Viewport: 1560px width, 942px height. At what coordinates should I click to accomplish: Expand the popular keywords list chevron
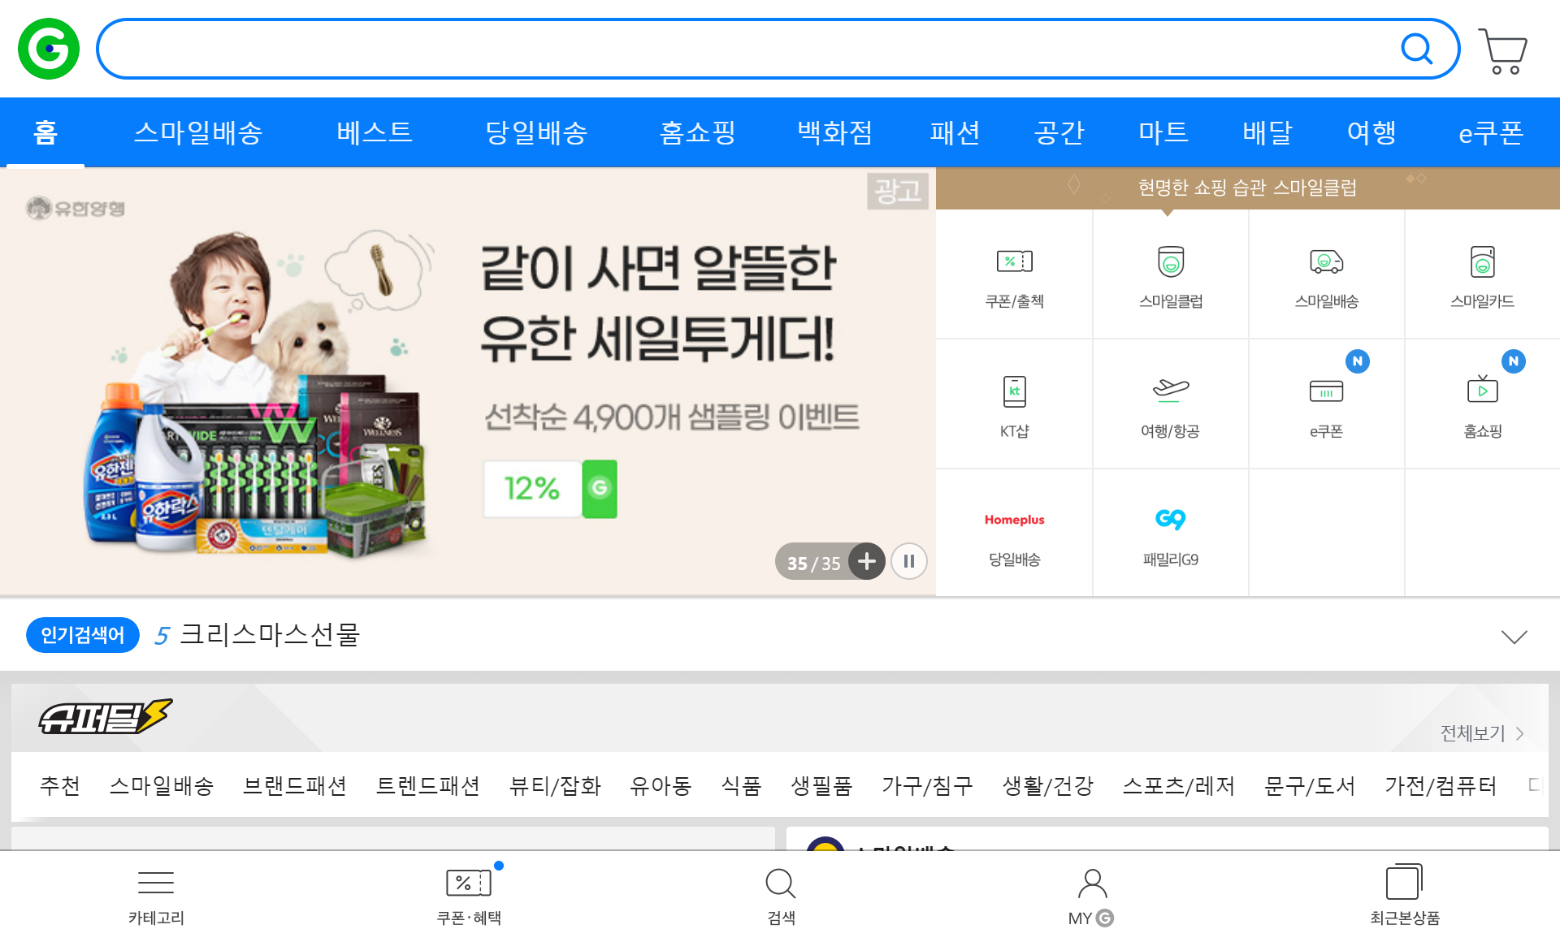[x=1514, y=637]
